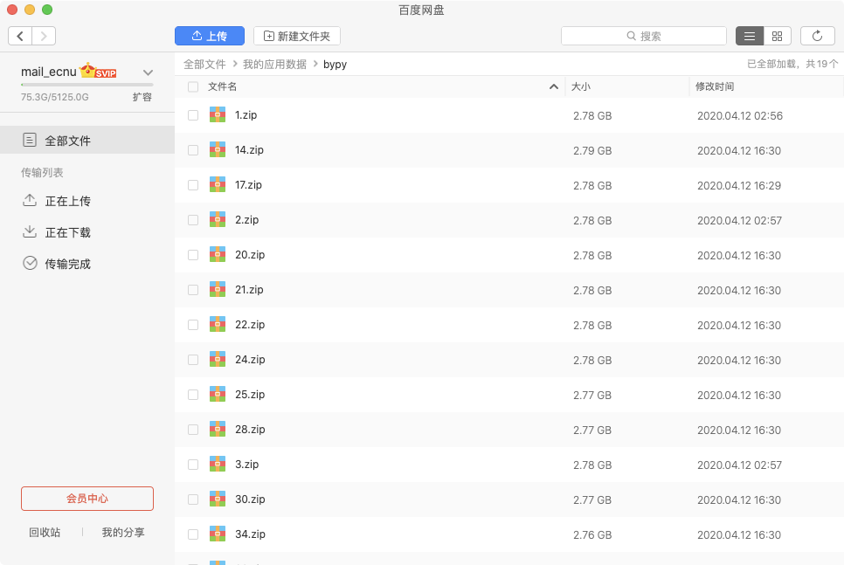Click the 2.76 GB size cell

click(592, 534)
